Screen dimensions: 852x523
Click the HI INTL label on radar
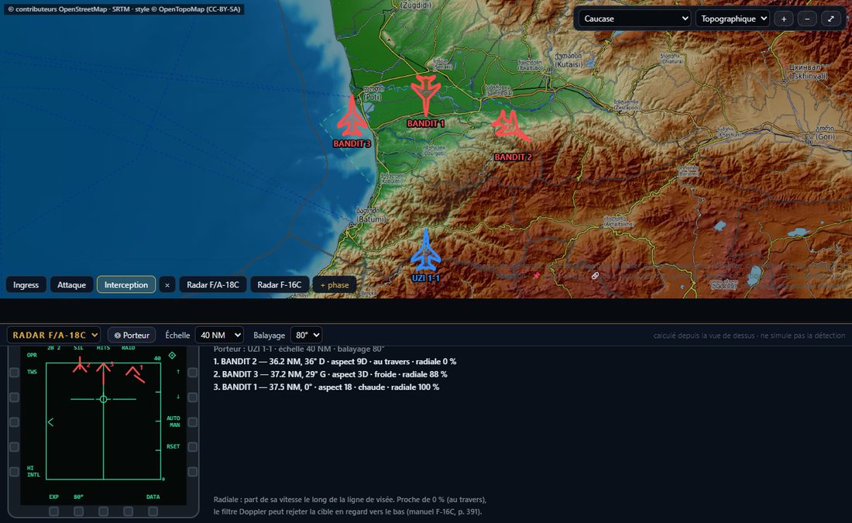[x=33, y=471]
